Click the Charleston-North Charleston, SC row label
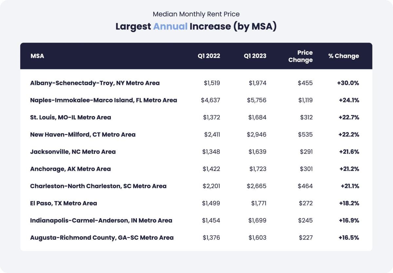This screenshot has width=393, height=273. pyautogui.click(x=98, y=186)
